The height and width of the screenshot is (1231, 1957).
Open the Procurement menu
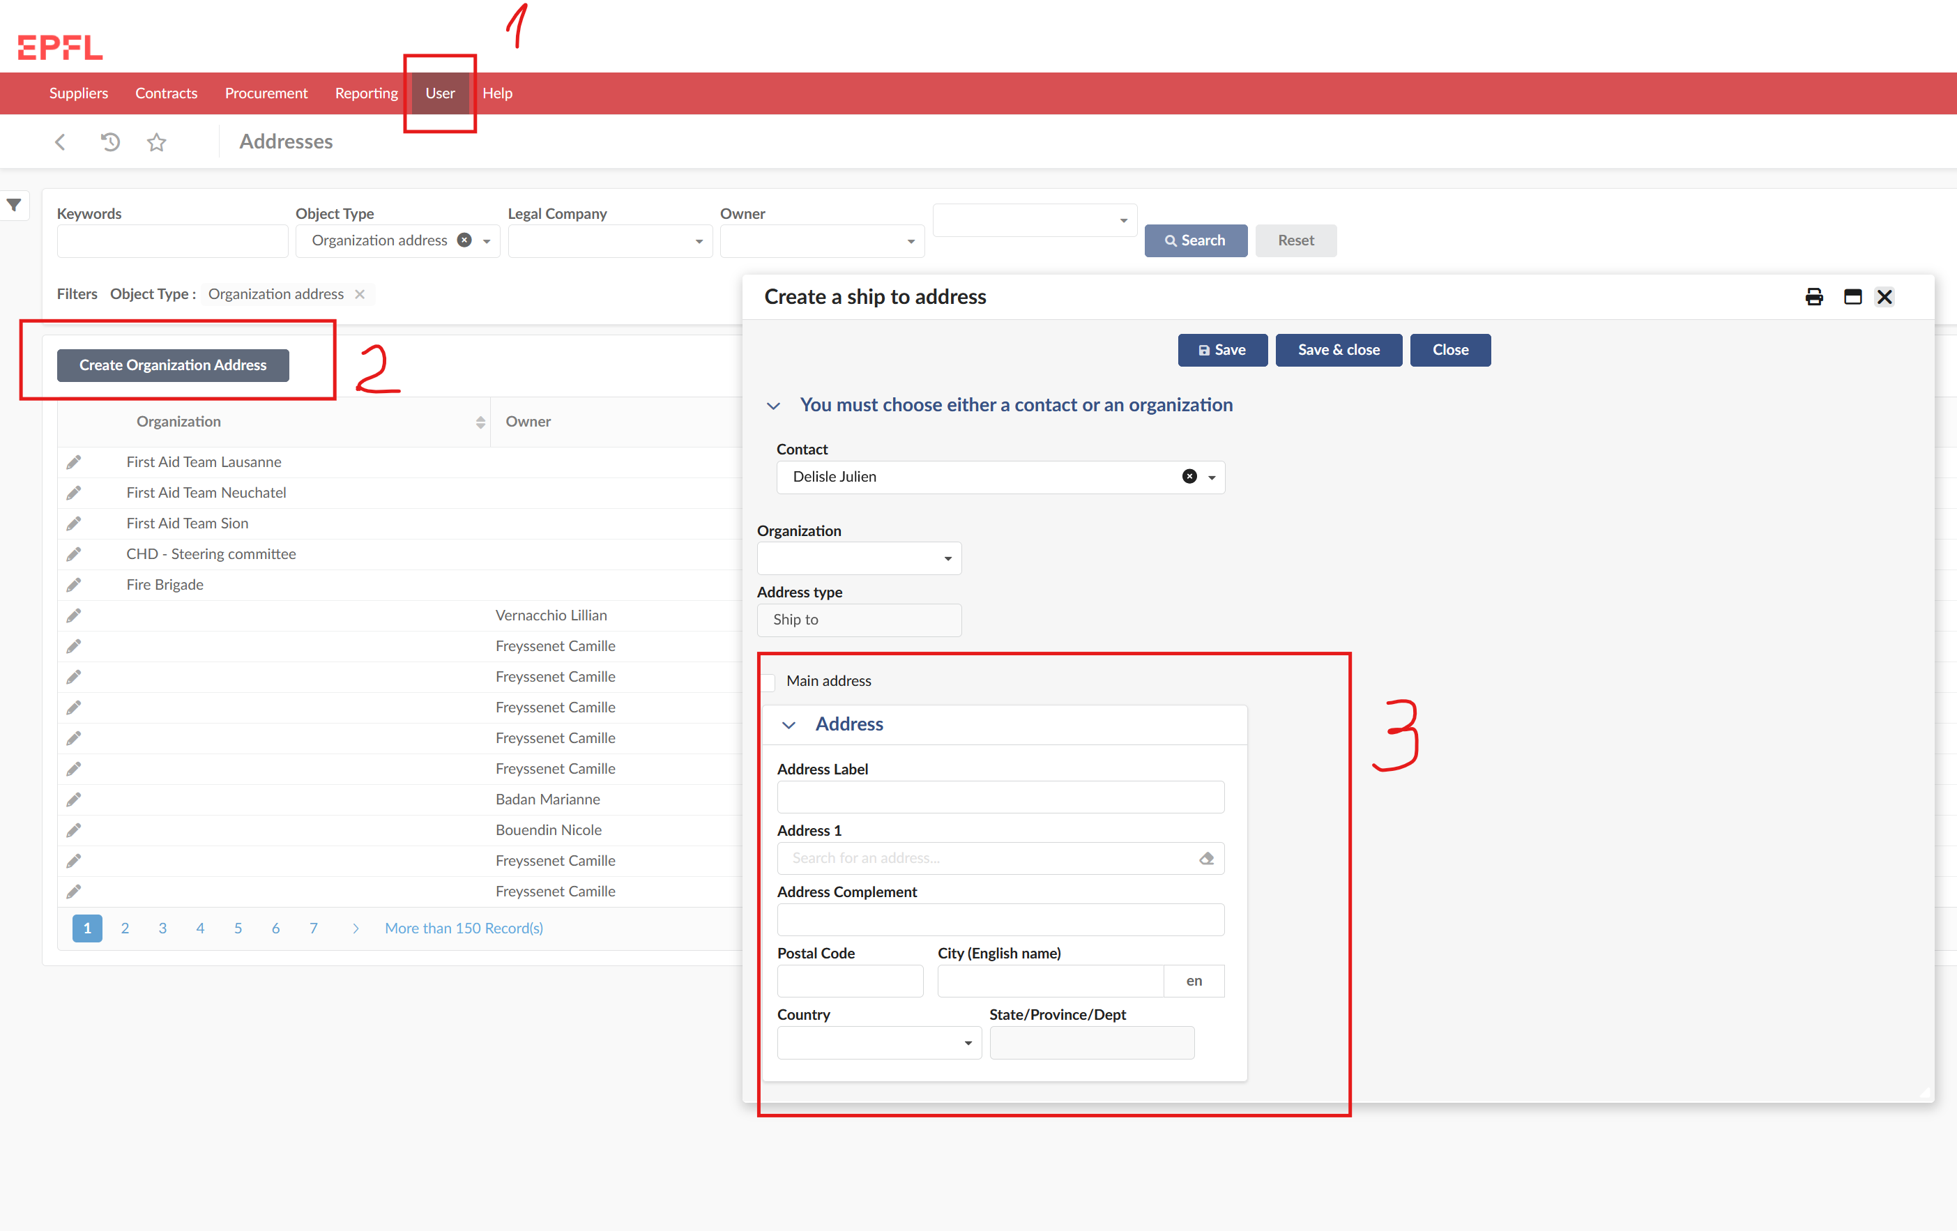pos(266,93)
